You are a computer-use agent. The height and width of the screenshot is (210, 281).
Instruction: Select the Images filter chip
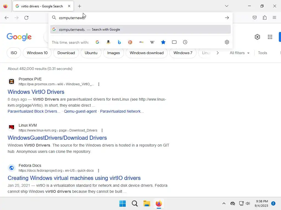pyautogui.click(x=113, y=53)
